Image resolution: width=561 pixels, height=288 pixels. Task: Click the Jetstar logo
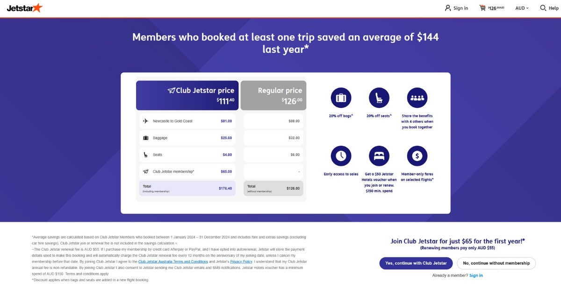coord(24,8)
